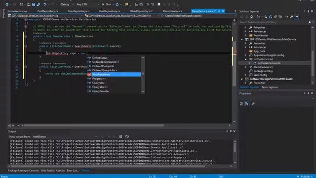316x178 pixels.
Task: Switch to the IPostRepository.cs tab
Action: point(110,11)
